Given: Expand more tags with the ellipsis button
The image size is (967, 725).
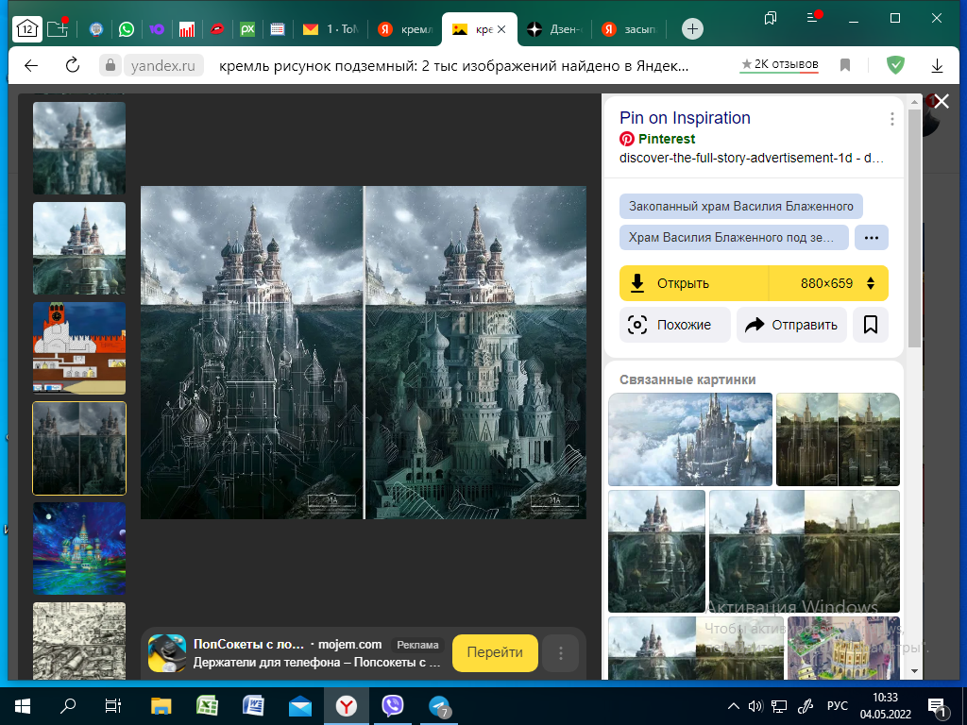Looking at the screenshot, I should pos(872,237).
